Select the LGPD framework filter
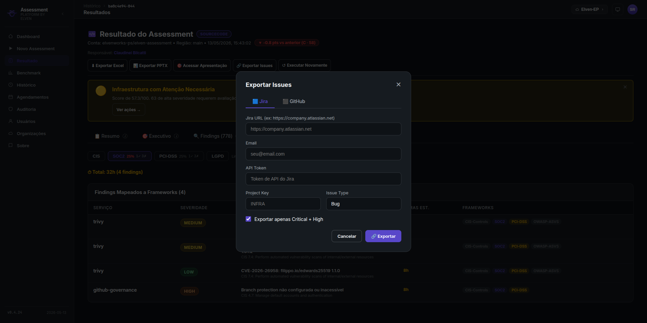This screenshot has width=647, height=323. pos(218,156)
